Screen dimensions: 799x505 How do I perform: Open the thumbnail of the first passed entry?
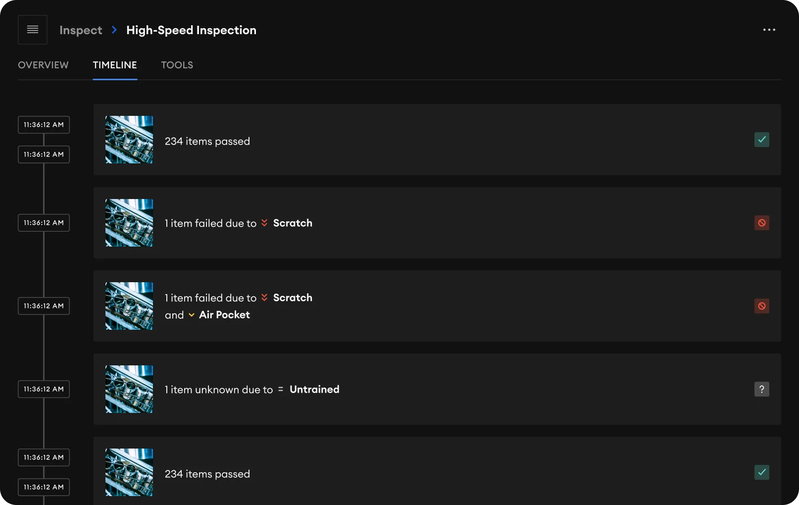(129, 140)
